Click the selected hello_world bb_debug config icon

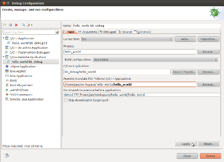(9, 62)
